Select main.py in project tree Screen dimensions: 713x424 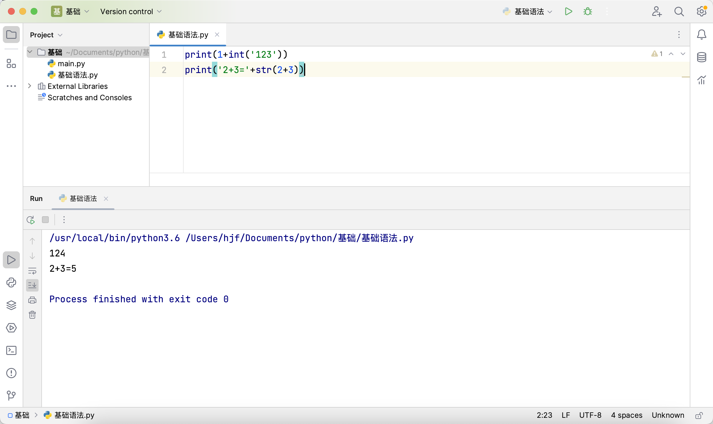71,63
